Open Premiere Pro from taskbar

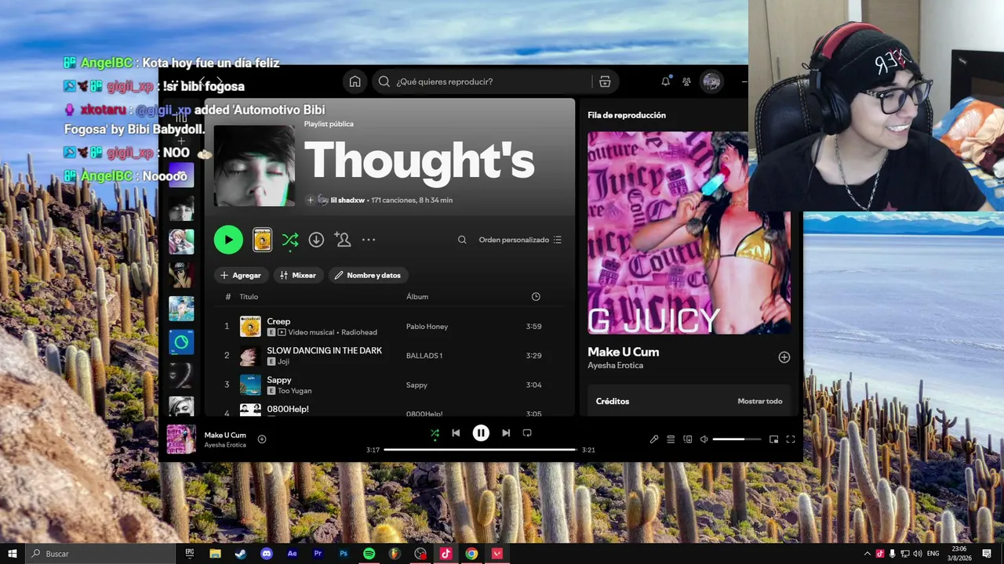click(x=318, y=554)
